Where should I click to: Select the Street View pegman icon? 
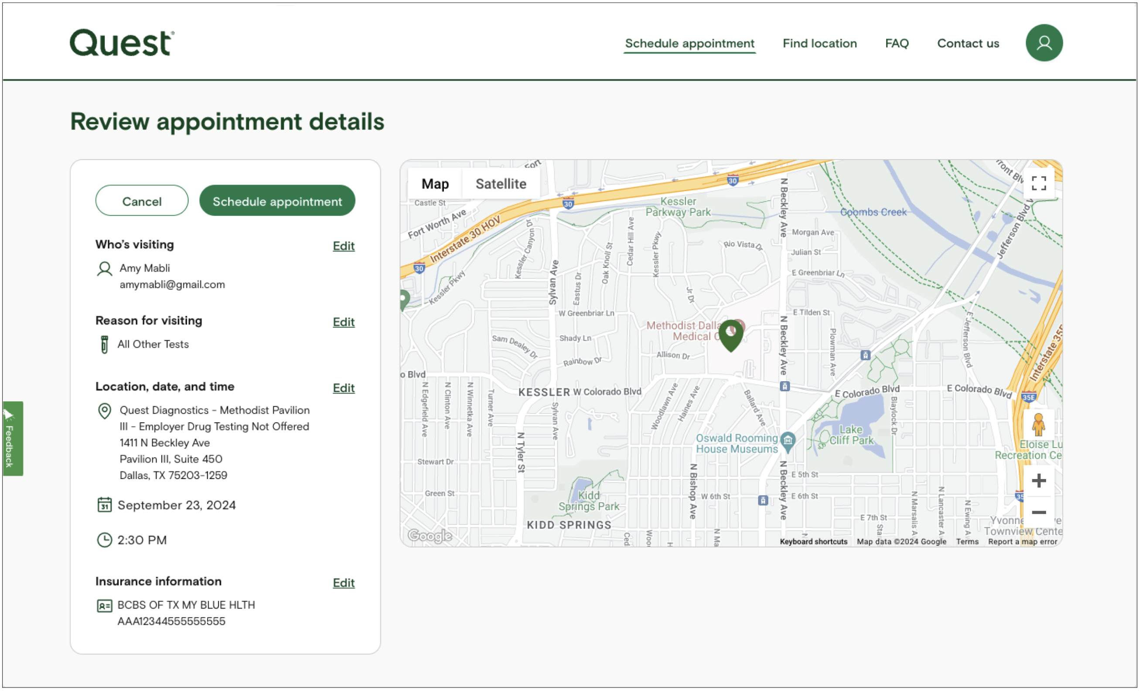(1038, 424)
